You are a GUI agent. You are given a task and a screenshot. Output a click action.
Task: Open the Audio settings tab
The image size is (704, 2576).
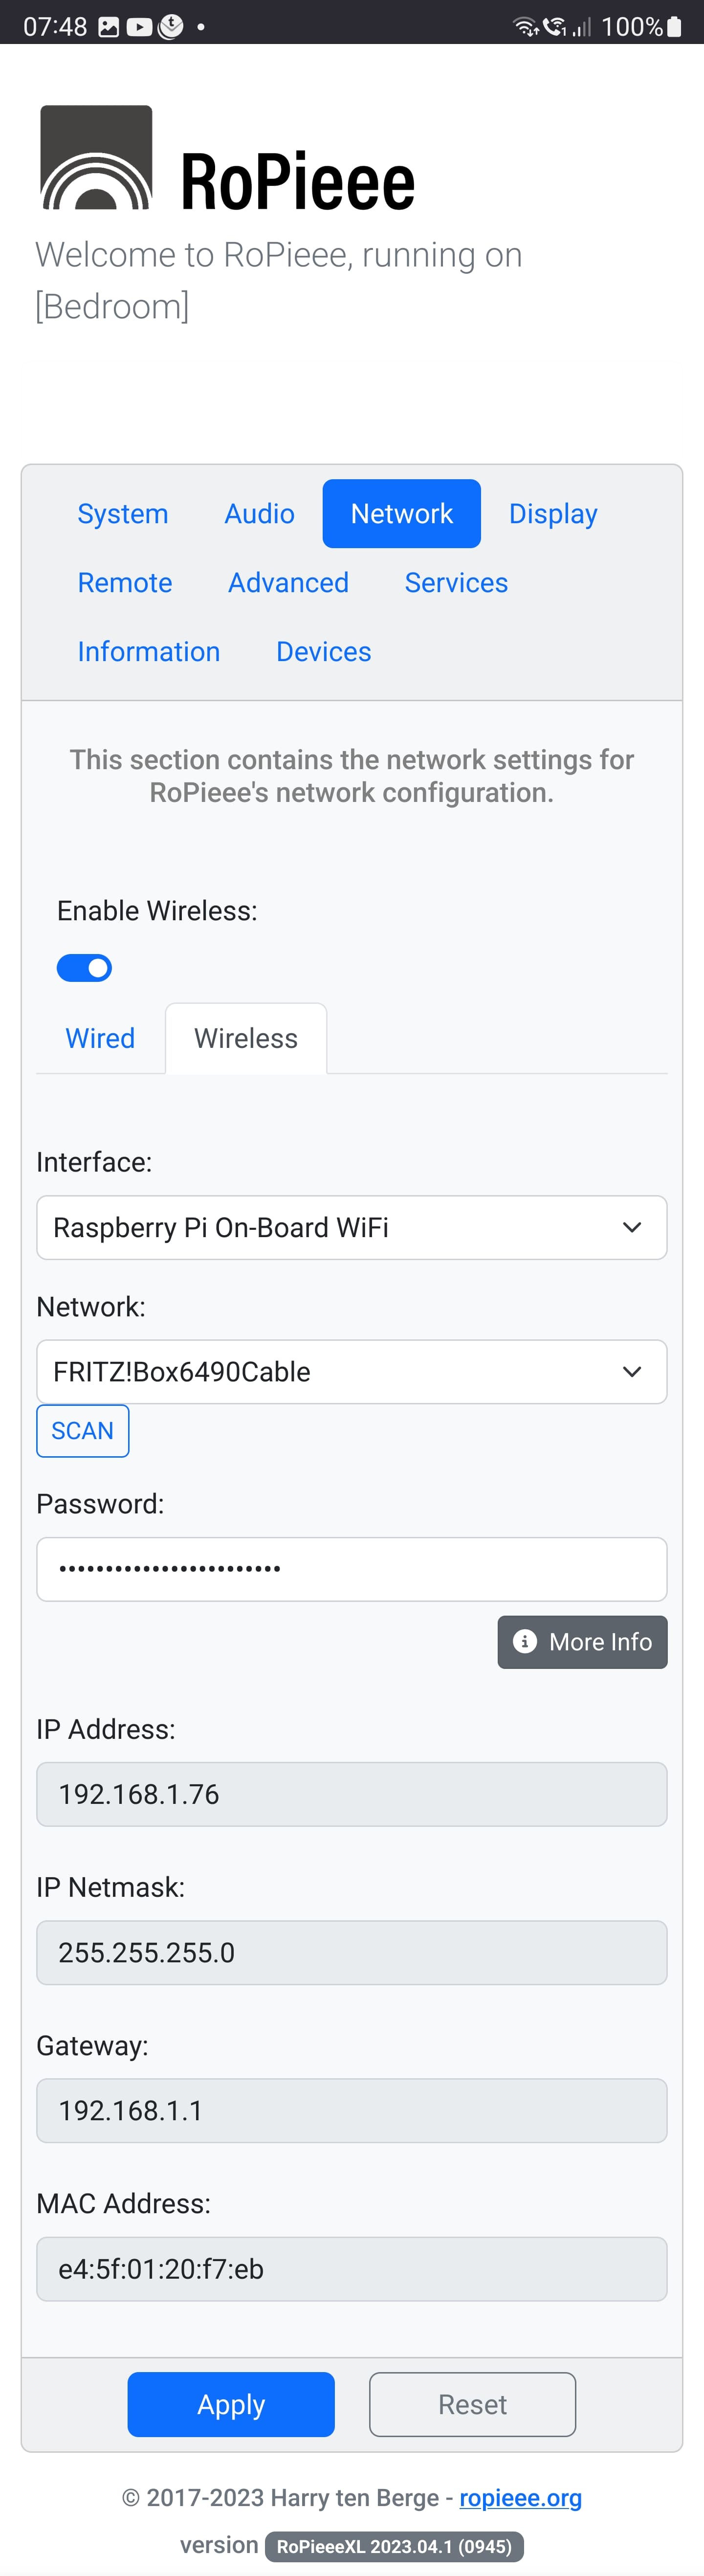click(259, 514)
